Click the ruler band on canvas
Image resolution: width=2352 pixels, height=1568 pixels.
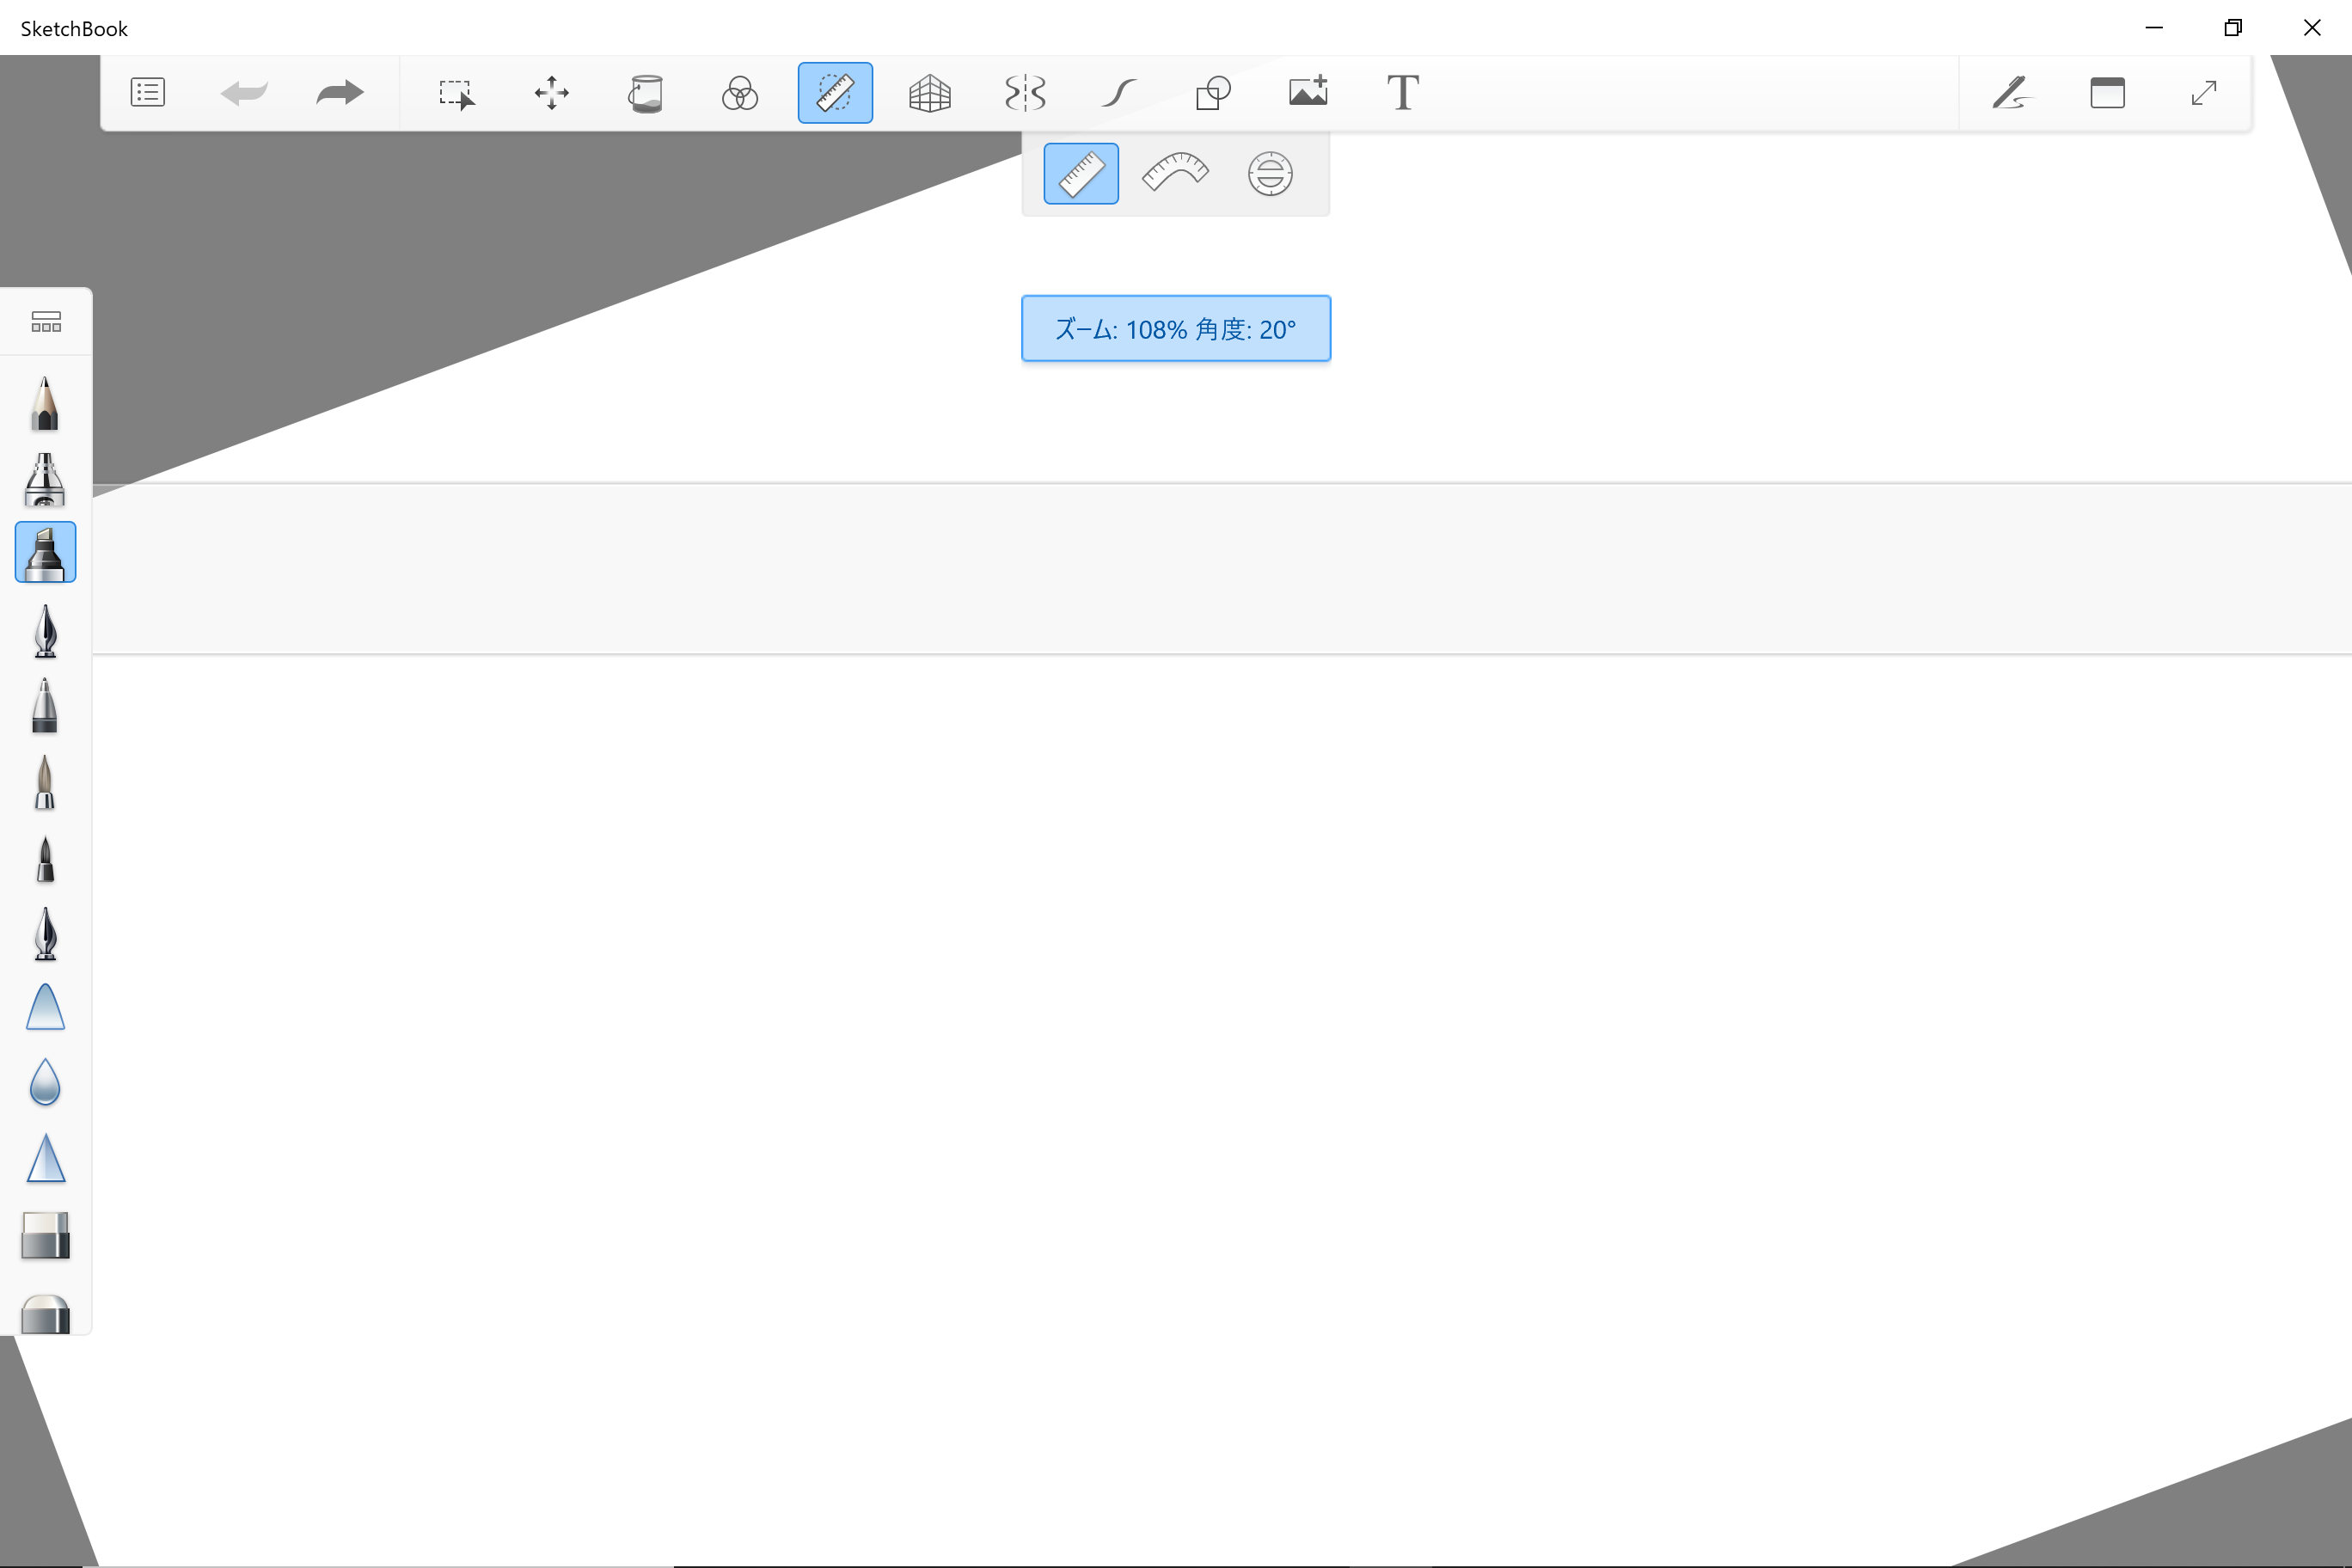click(1222, 569)
